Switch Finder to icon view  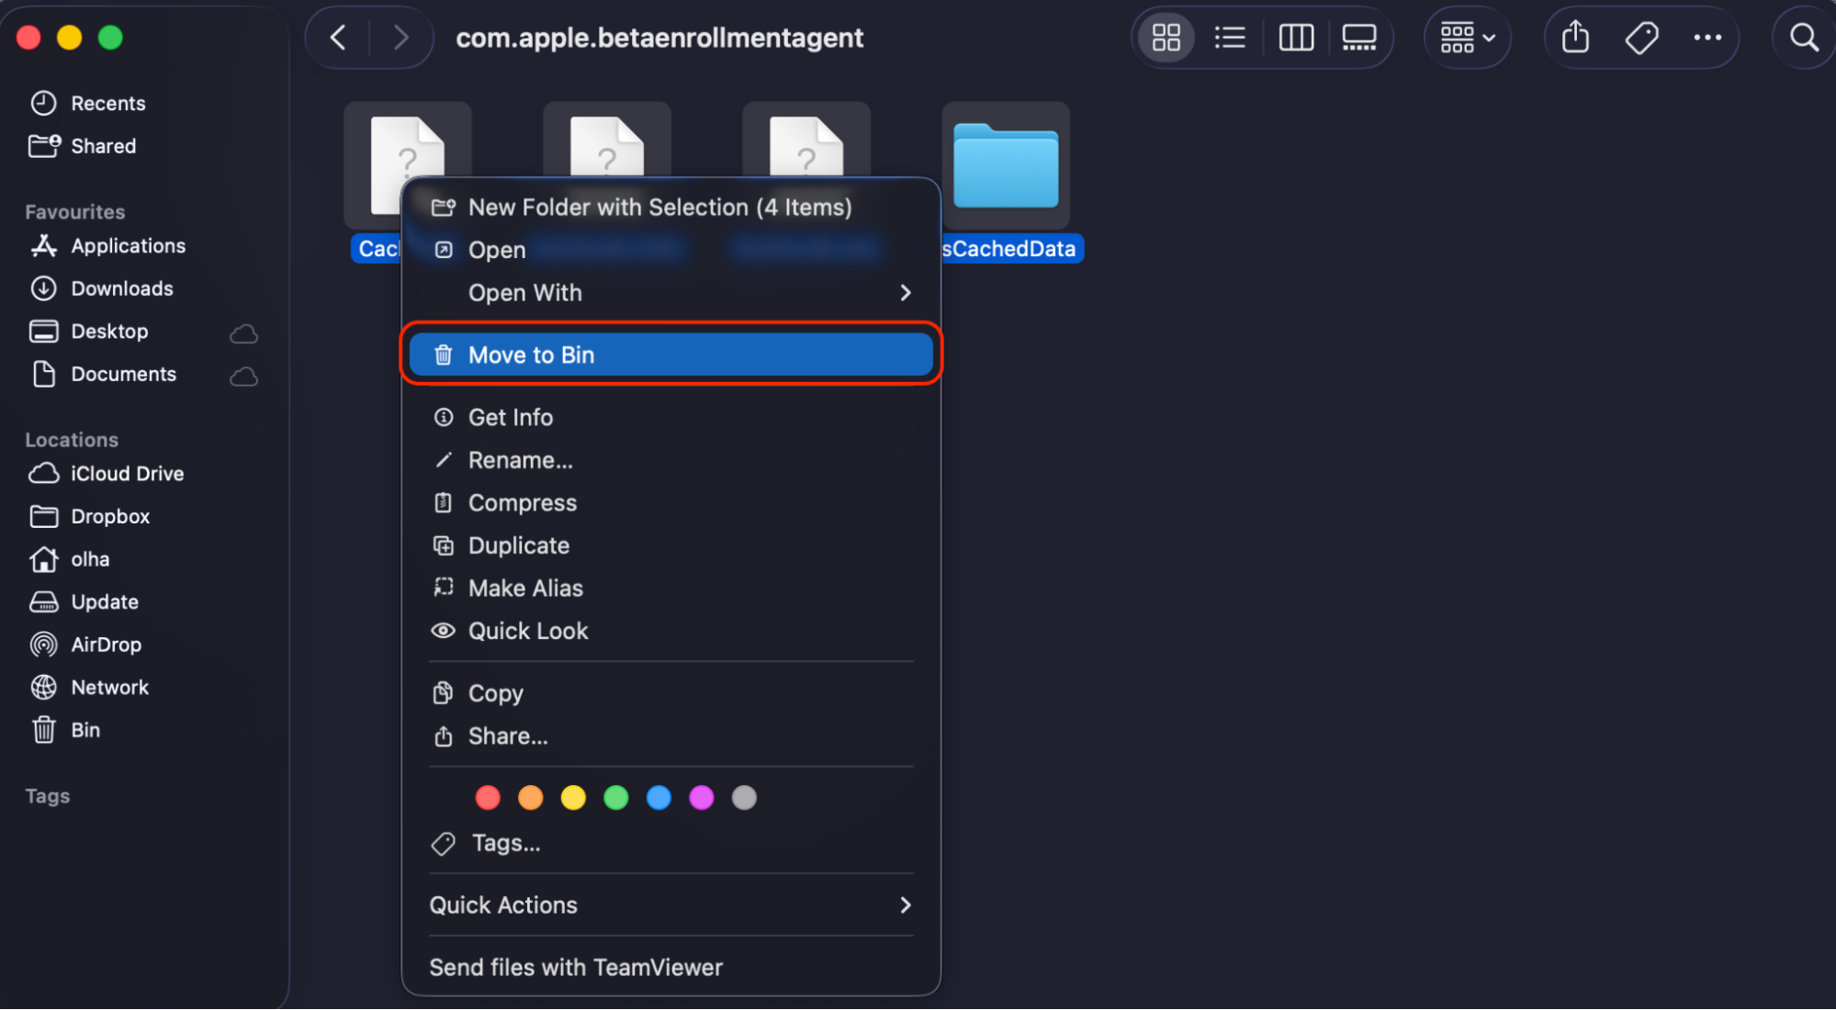[x=1166, y=38]
